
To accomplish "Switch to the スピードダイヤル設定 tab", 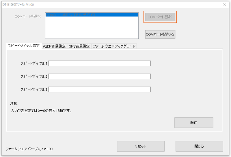I will (x=24, y=46).
